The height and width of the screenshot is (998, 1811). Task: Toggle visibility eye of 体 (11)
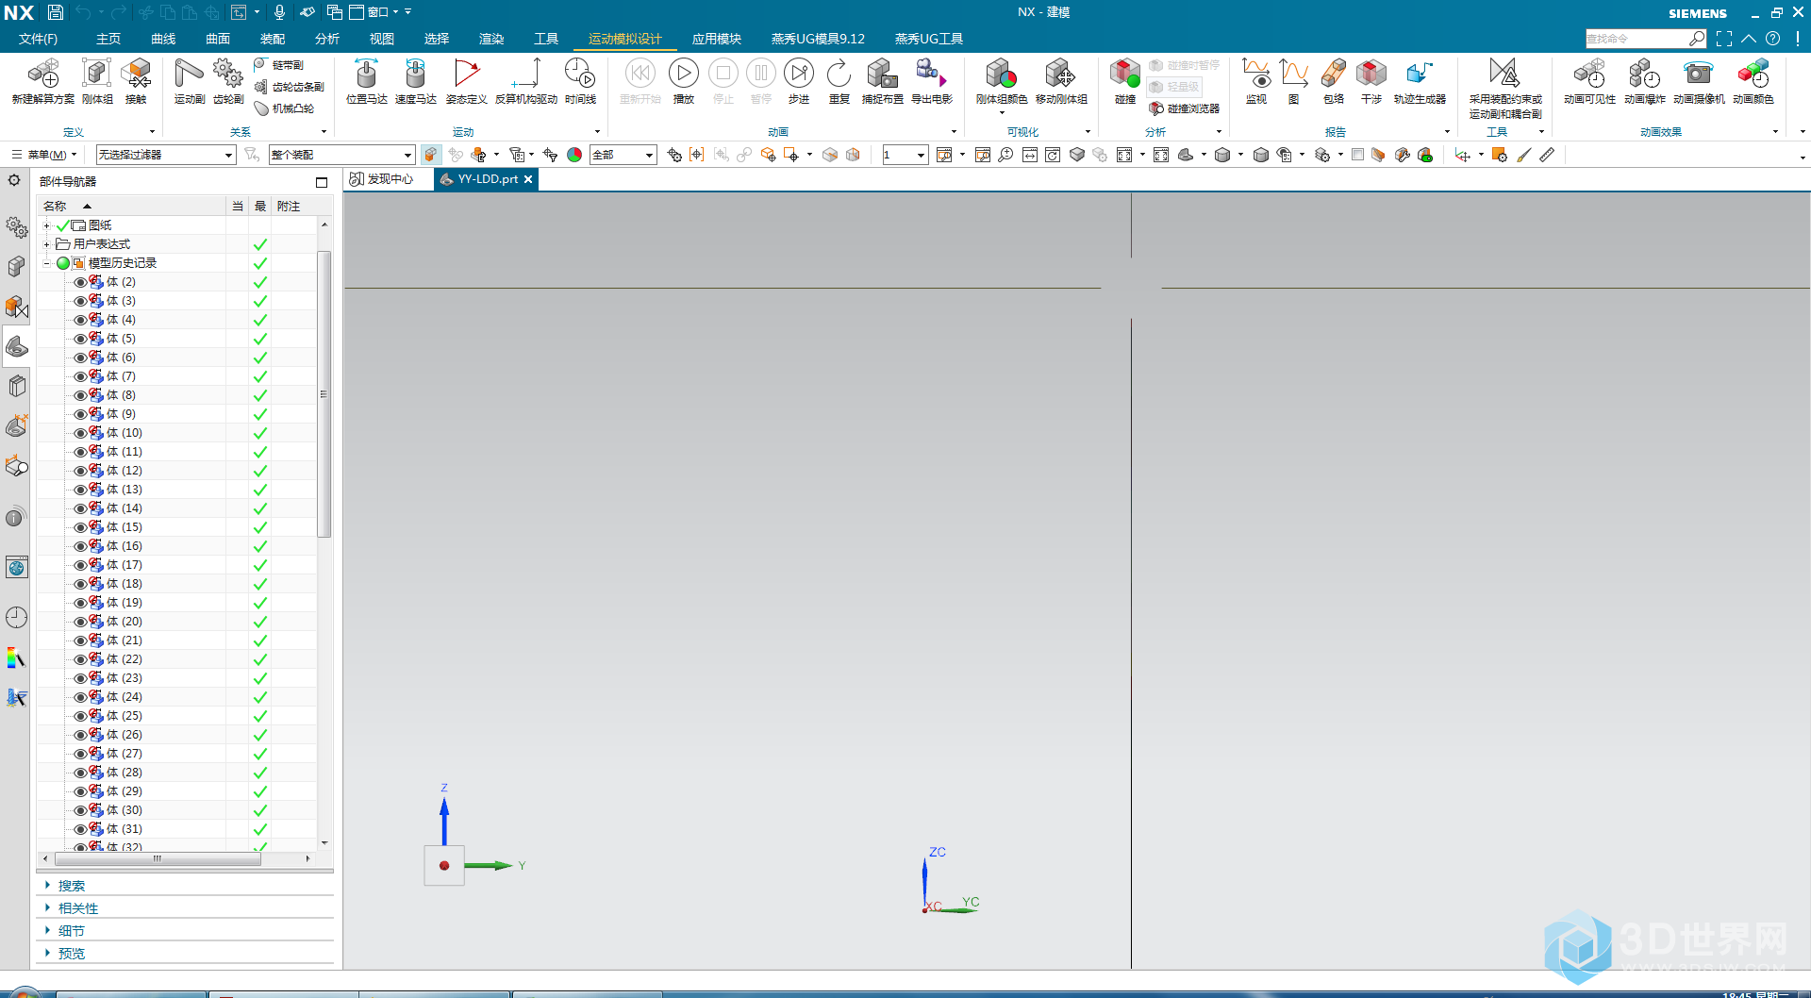point(80,452)
